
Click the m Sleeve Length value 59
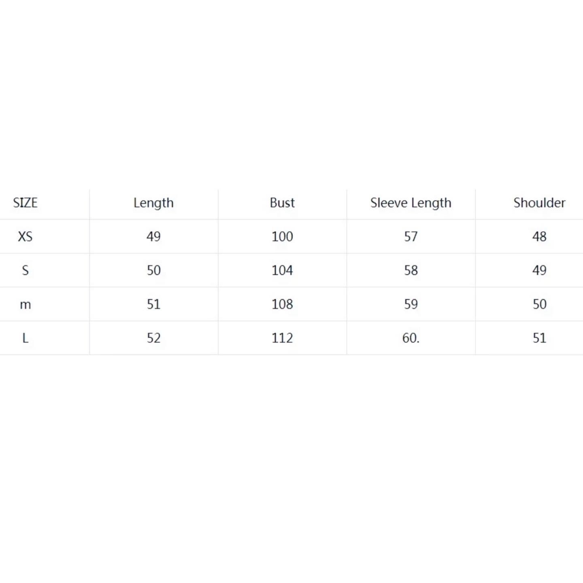(x=411, y=304)
